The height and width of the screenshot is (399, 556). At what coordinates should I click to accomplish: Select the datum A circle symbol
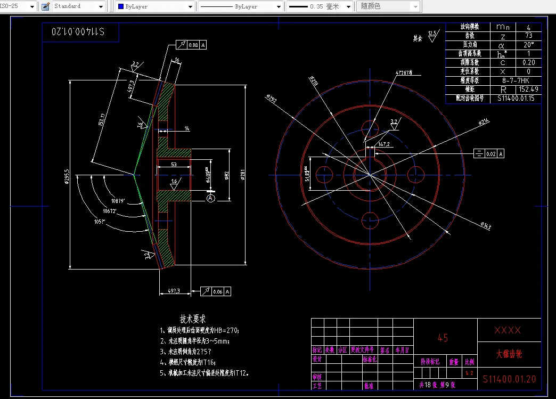(210, 198)
